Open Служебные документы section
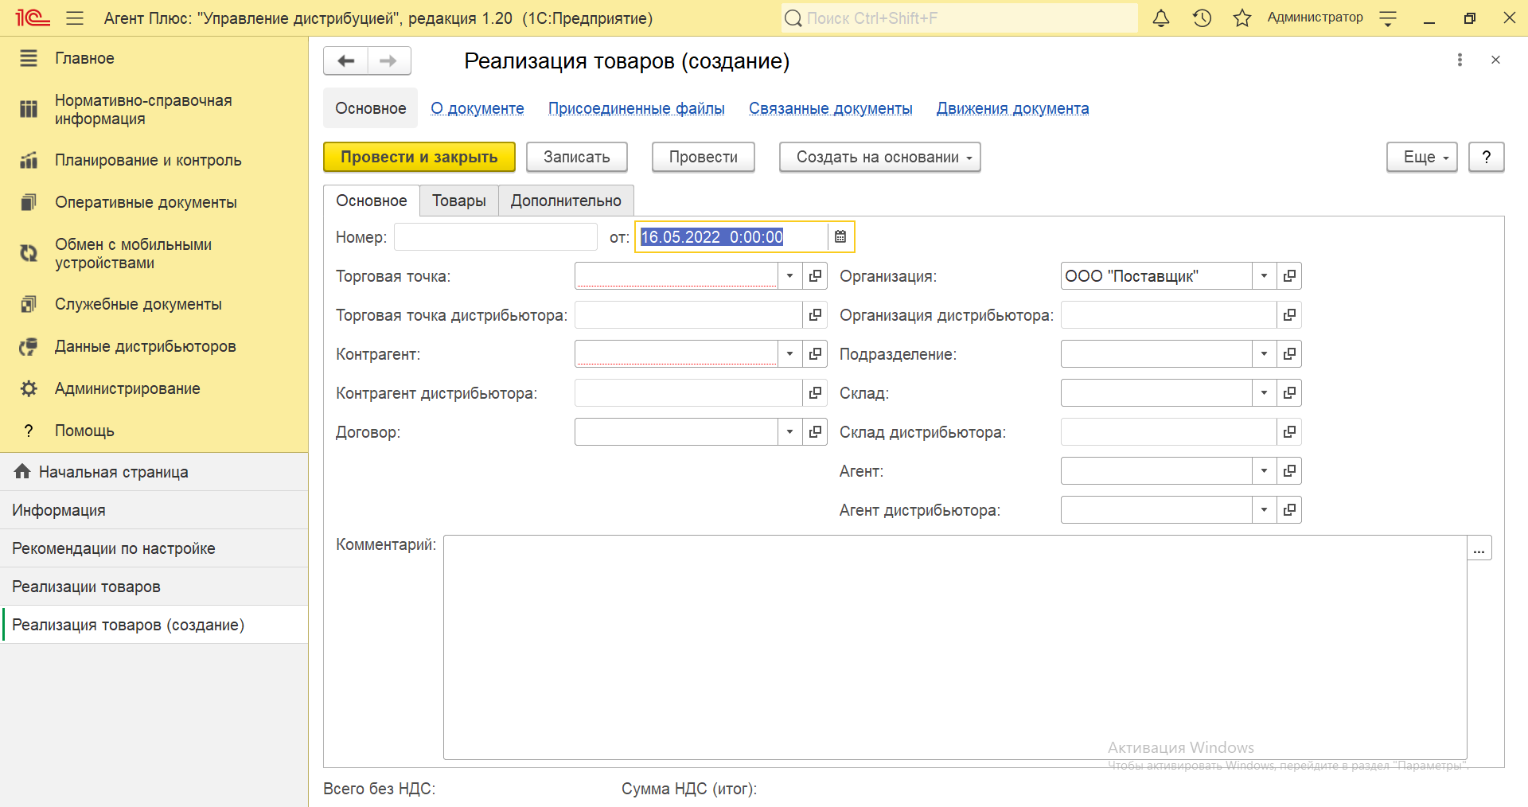 (x=154, y=304)
